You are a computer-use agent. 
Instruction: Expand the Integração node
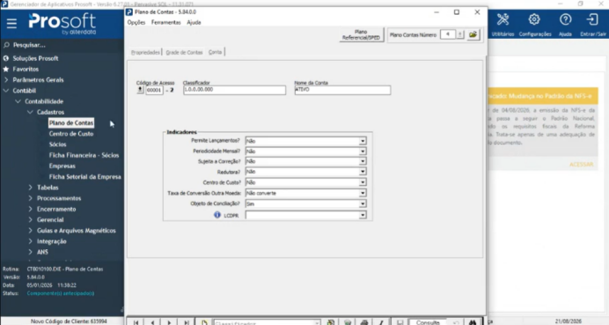tap(30, 241)
